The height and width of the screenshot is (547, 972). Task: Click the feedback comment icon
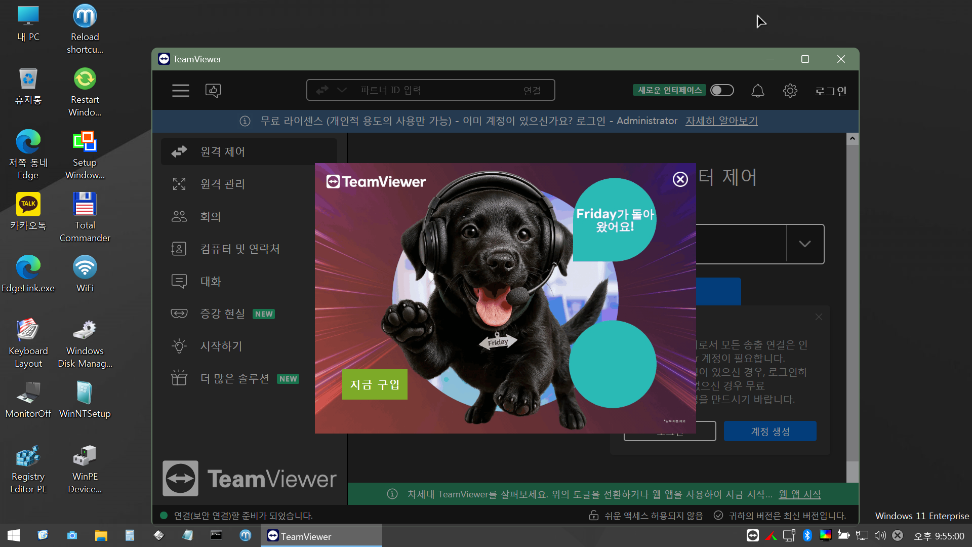[x=213, y=91]
